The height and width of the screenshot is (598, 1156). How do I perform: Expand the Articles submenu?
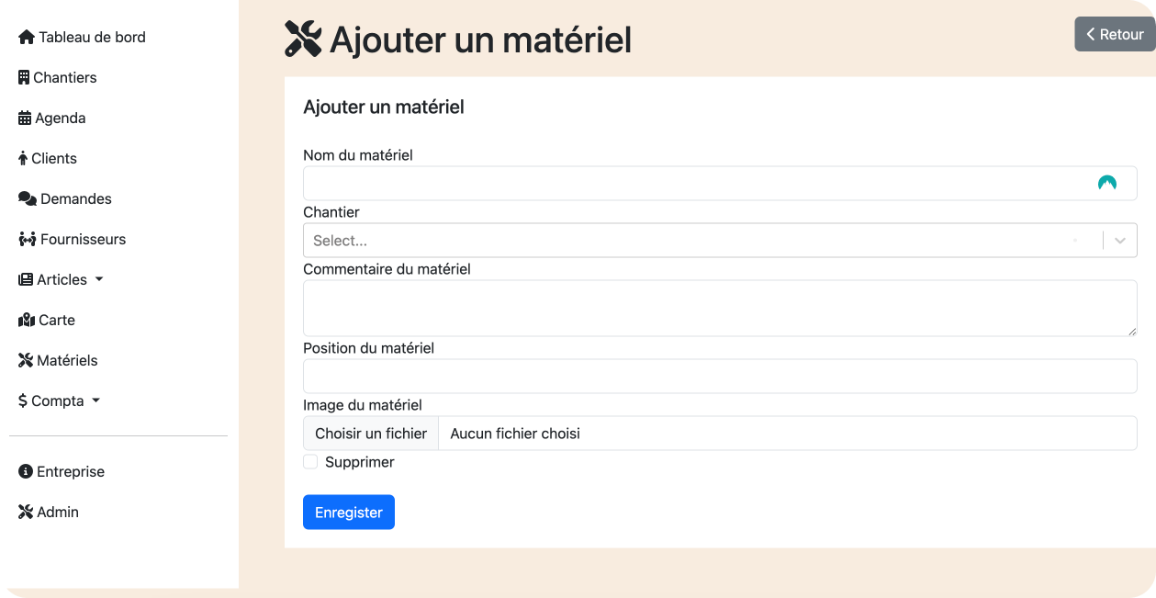pyautogui.click(x=62, y=280)
